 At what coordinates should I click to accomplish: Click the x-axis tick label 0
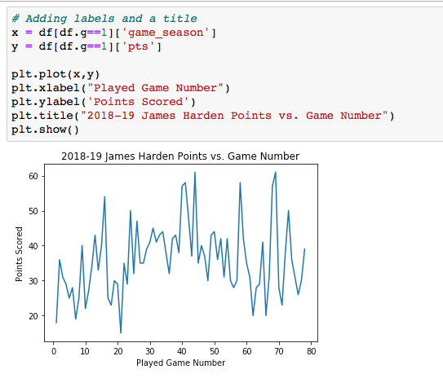click(x=54, y=351)
